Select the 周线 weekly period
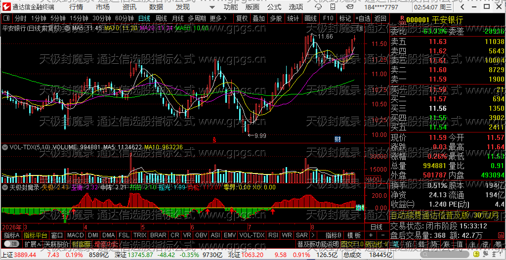 (161, 18)
